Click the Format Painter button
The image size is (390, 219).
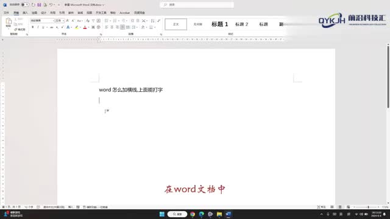click(x=20, y=29)
